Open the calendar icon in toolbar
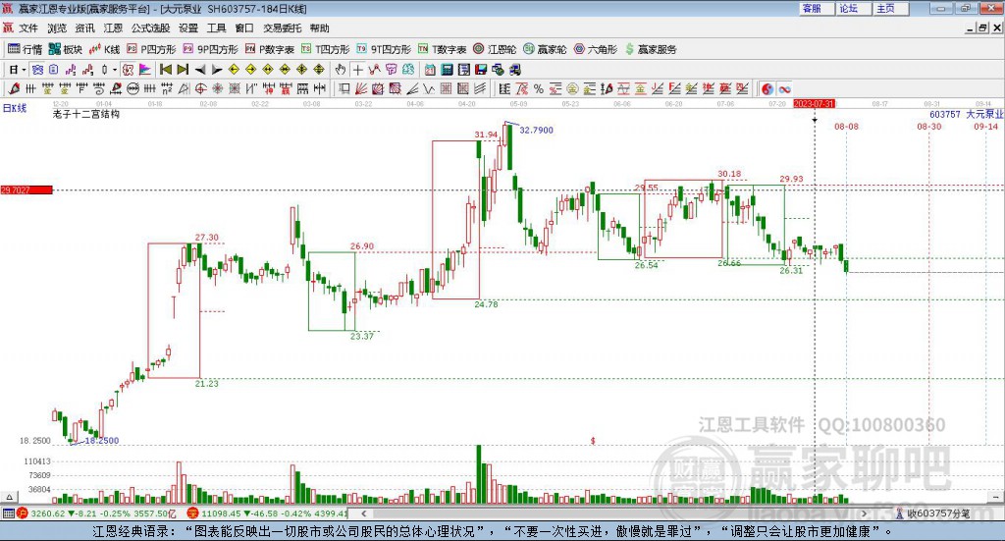This screenshot has height=541, width=1005. click(430, 70)
